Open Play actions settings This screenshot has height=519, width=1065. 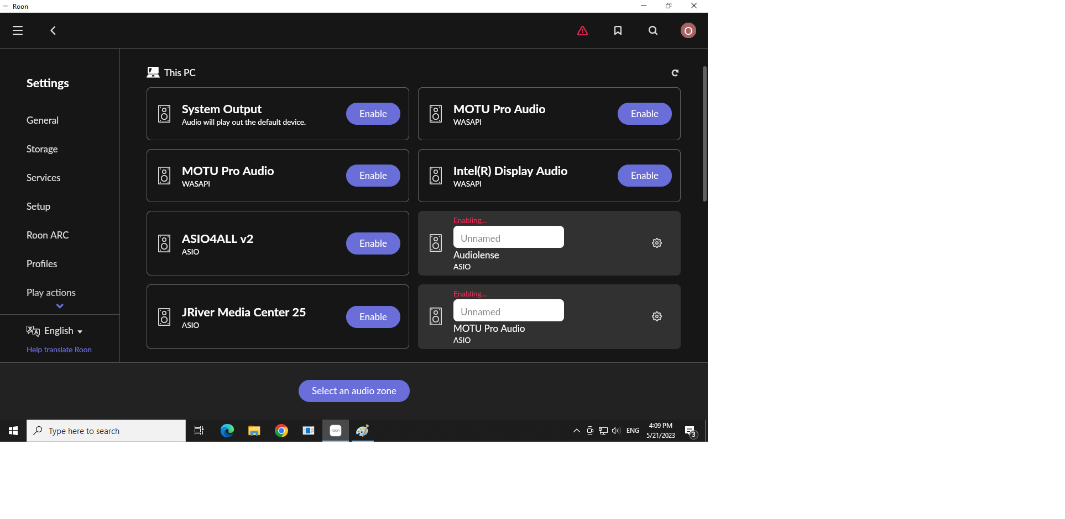click(x=51, y=293)
